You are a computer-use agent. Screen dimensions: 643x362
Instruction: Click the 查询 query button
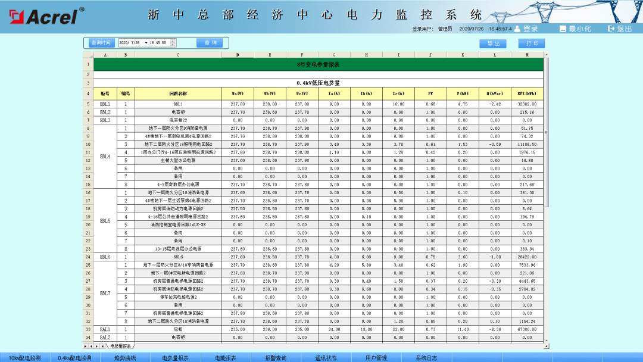tap(209, 42)
